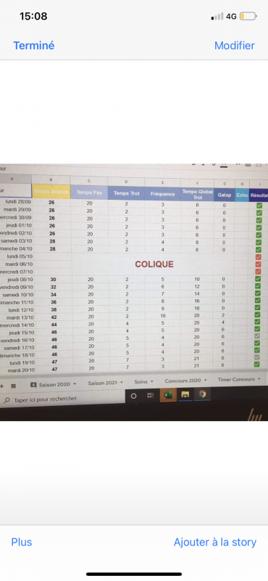268x581 pixels.
Task: Toggle the grey checkbox for vendredi 16/10
Action: click(258, 336)
